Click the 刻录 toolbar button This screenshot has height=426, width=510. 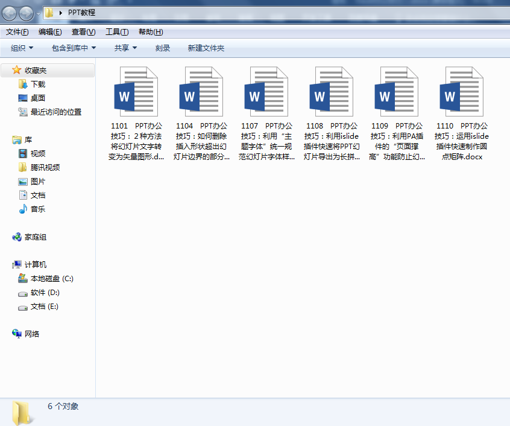pos(163,48)
